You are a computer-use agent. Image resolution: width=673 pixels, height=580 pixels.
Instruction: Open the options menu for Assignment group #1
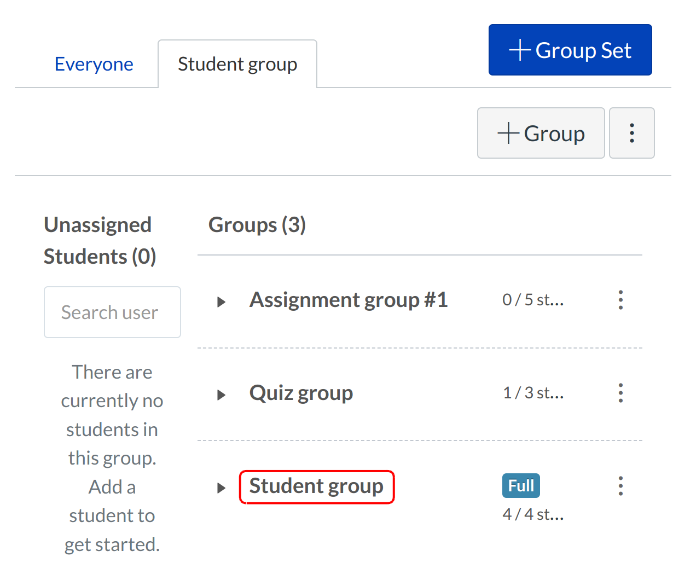(620, 300)
